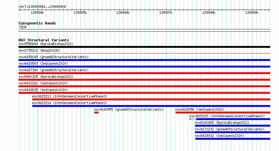Open esv3615213 (1000GenomesConsortiumPhase3) label

tap(70, 96)
